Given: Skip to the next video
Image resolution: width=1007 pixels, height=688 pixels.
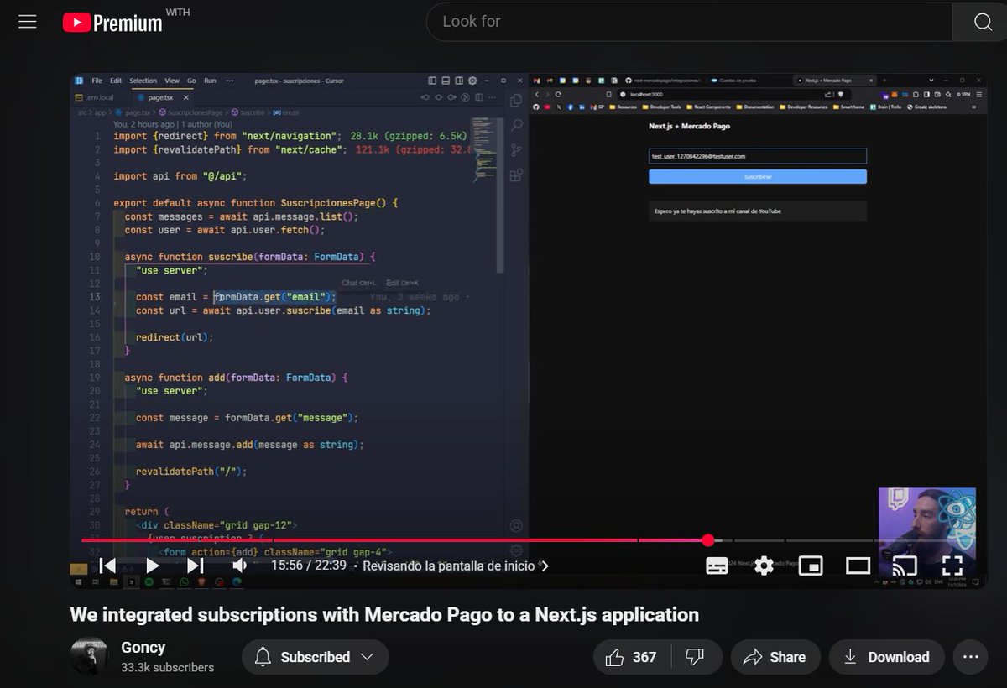Looking at the screenshot, I should pos(195,566).
